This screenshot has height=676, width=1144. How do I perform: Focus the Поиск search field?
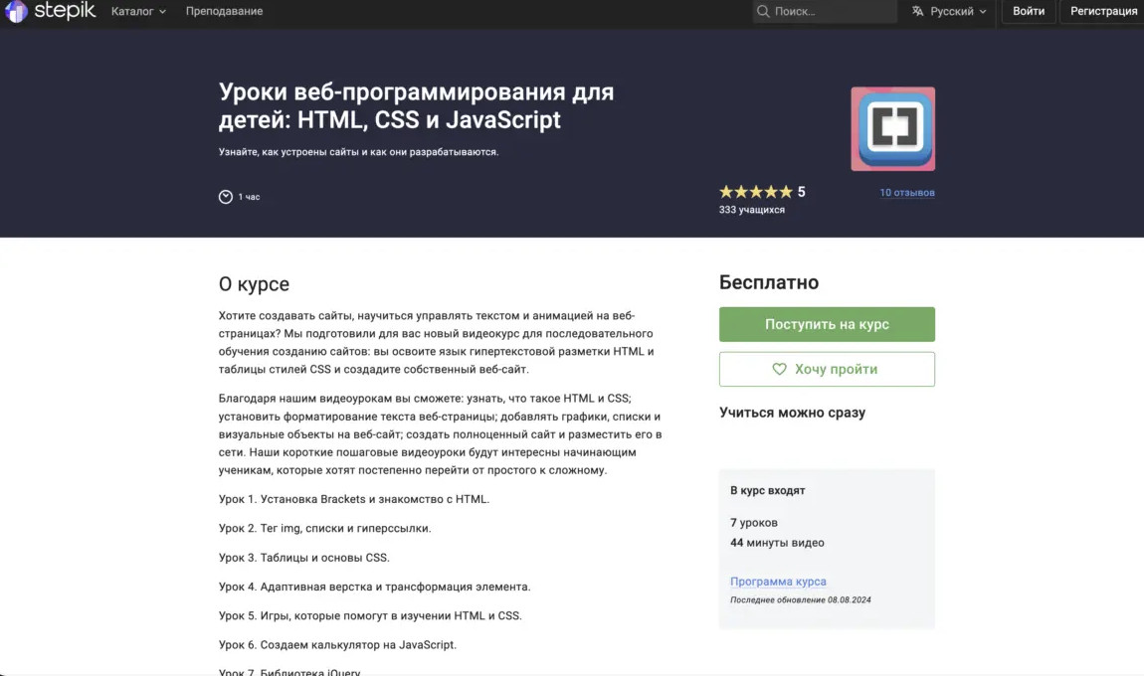831,12
